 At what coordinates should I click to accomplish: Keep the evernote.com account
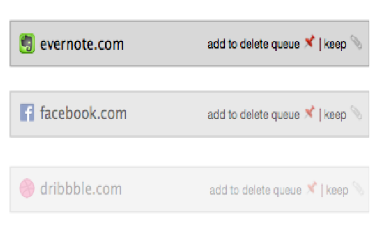tap(335, 44)
